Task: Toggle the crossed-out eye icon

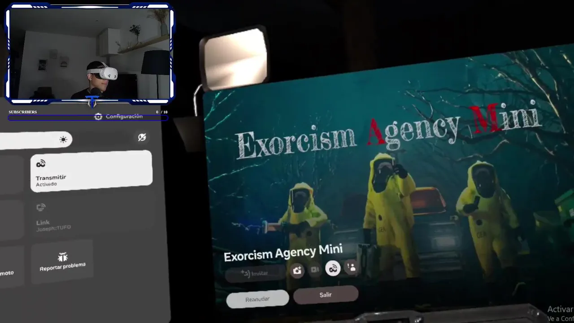Action: (142, 137)
